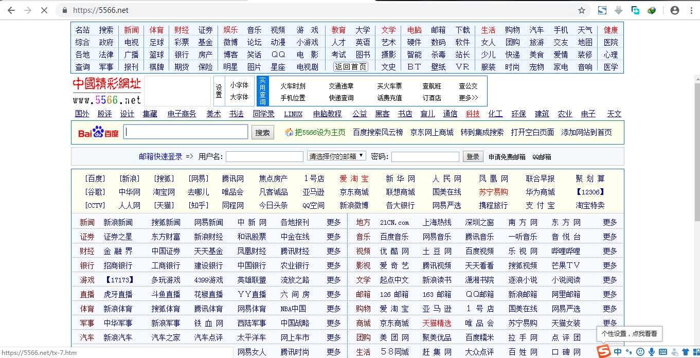The image size is (700, 358).
Task: Click the Sogou account person icon
Action: point(674,352)
